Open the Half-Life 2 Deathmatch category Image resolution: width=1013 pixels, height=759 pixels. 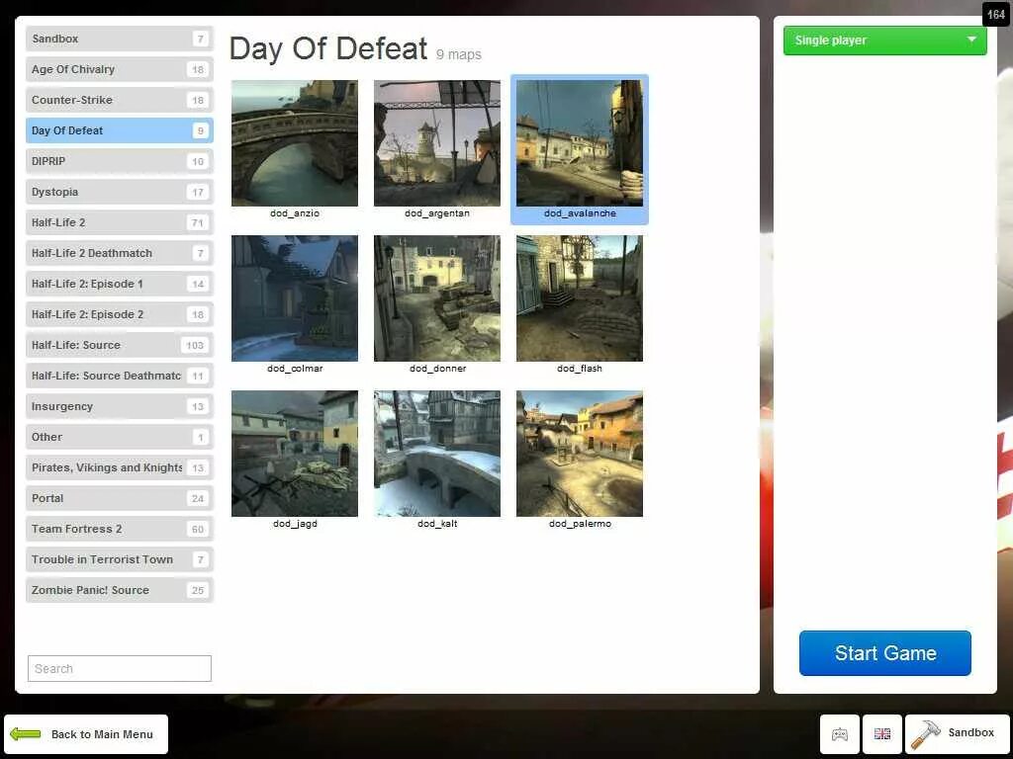120,253
